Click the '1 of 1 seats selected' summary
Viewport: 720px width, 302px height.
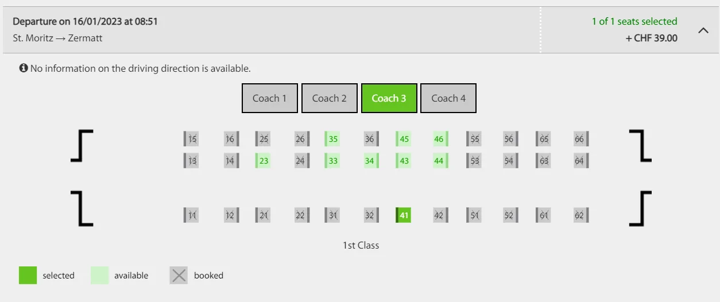634,21
